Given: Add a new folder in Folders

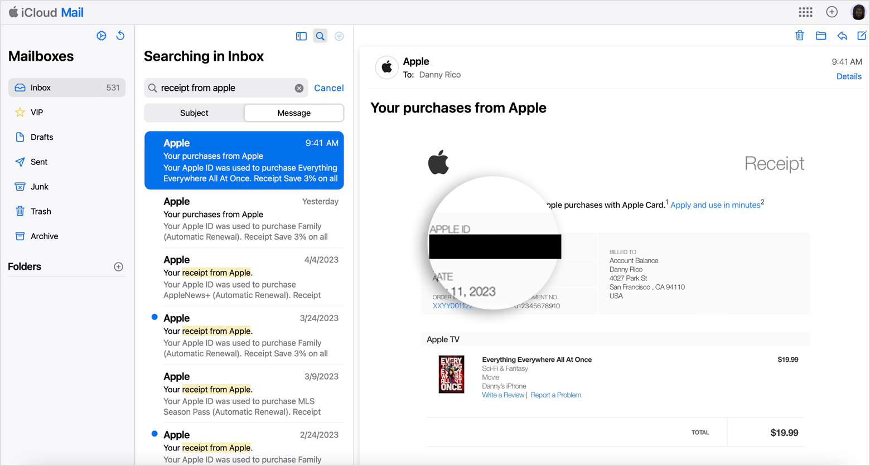Looking at the screenshot, I should [x=118, y=267].
